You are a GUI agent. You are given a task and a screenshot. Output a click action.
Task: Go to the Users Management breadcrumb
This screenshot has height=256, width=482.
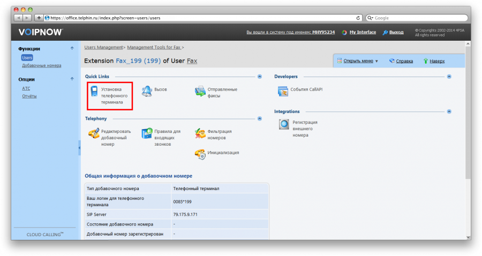103,47
